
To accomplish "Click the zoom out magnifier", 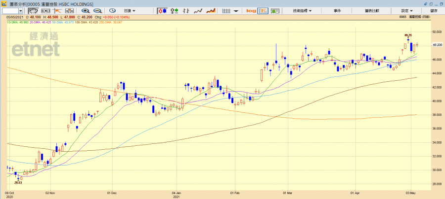I will tap(97, 10).
